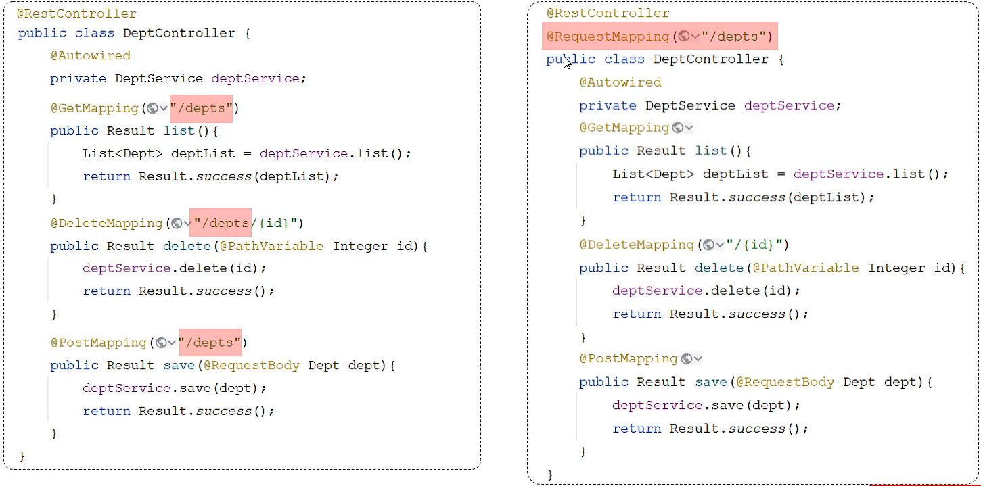Click the endpoint globe icon on right @DeleteMapping

[x=708, y=245]
